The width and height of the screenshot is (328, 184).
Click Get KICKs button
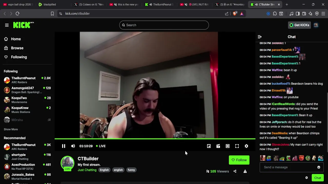299,25
